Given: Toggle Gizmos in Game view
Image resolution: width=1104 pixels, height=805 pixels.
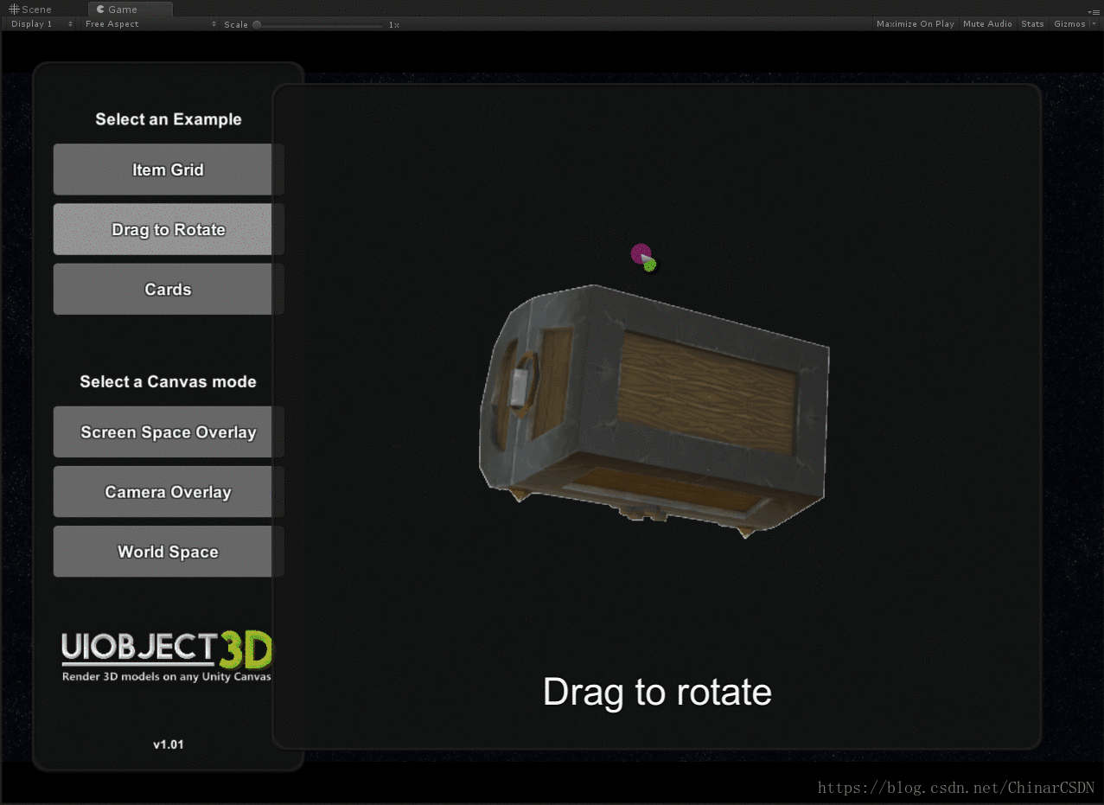Looking at the screenshot, I should coord(1069,24).
